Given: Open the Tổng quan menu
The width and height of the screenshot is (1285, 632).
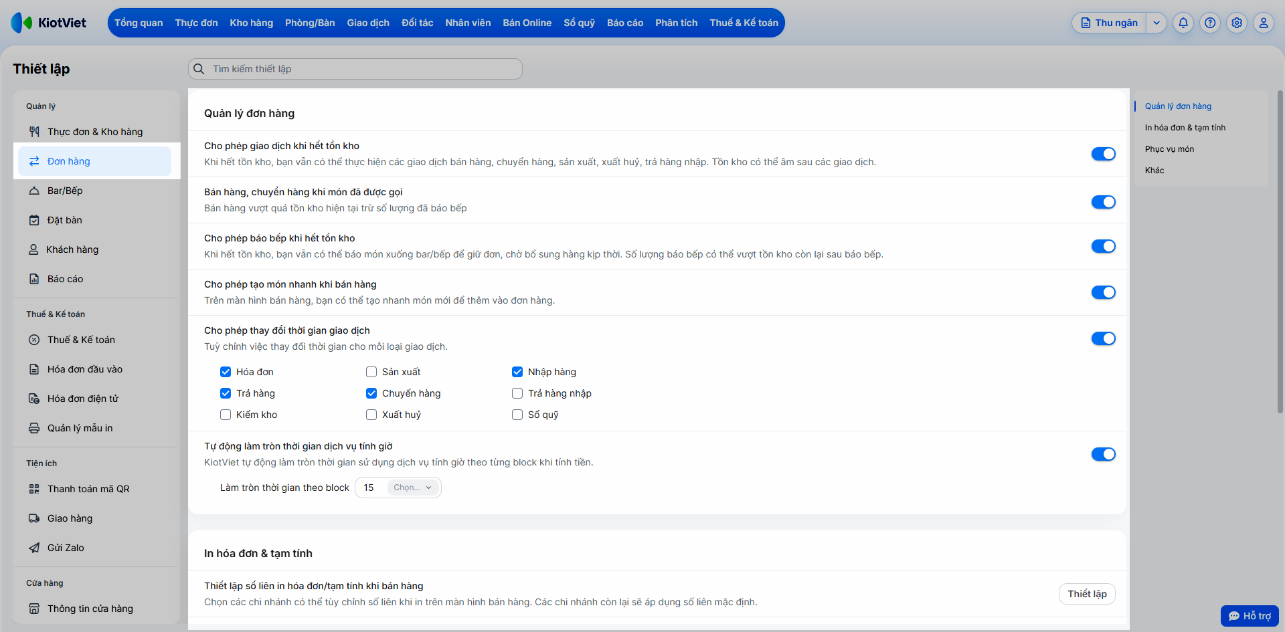Looking at the screenshot, I should tap(139, 23).
